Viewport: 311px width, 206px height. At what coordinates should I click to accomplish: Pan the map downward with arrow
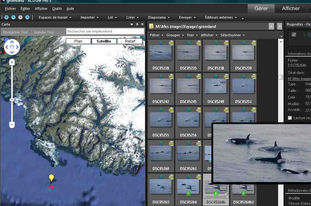point(12,52)
